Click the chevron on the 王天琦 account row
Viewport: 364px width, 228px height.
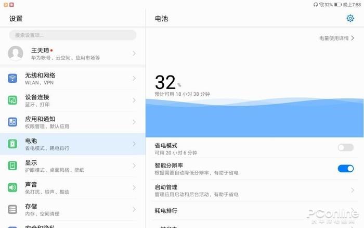coord(134,53)
